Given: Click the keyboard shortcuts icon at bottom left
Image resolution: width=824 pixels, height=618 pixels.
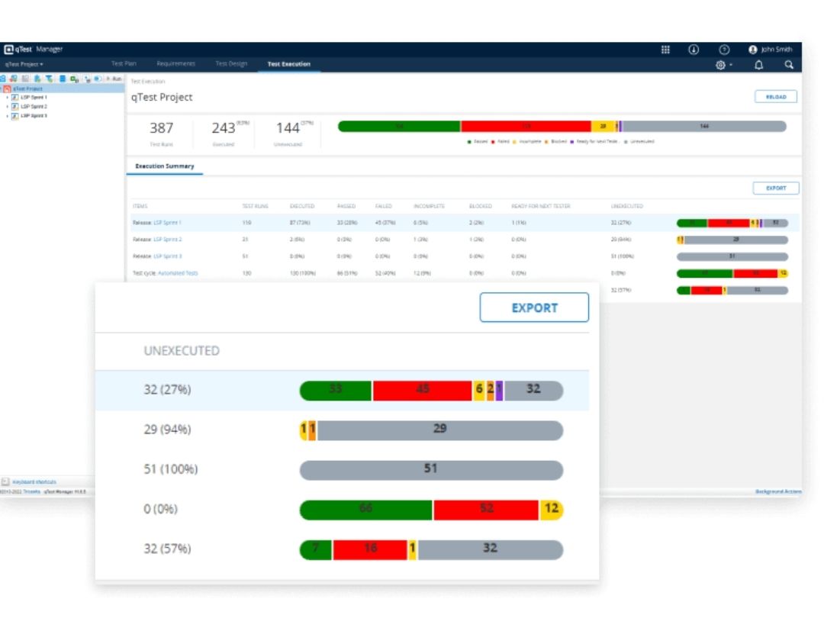Looking at the screenshot, I should [x=5, y=482].
